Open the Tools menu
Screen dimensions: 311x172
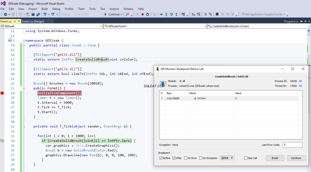coord(92,9)
